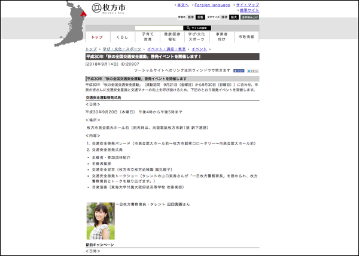Click the photo of 山口実香さん
359x256 pixels.
[x=100, y=220]
